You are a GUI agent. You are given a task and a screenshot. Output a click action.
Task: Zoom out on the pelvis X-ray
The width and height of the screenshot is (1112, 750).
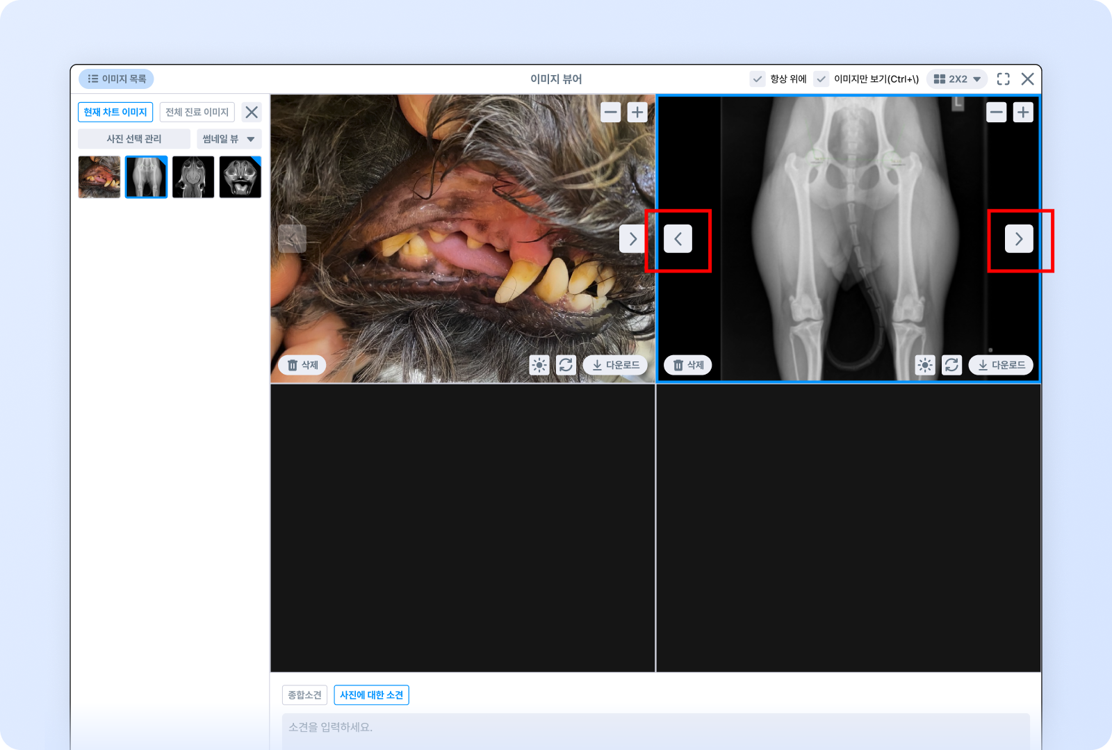click(997, 112)
